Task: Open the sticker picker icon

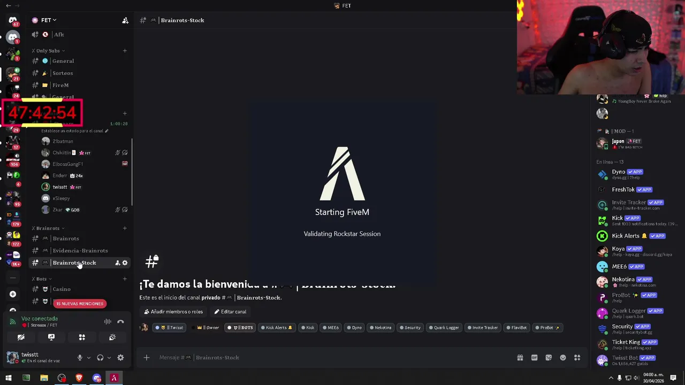Action: pos(549,358)
